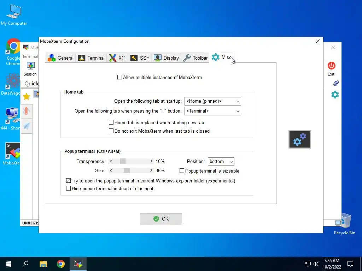Go to the Display configuration tab
The width and height of the screenshot is (362, 271).
[x=166, y=58]
